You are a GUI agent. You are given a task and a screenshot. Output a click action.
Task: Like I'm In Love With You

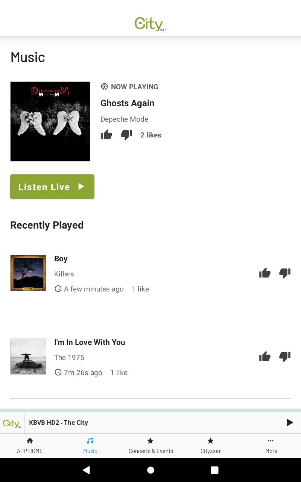pos(265,356)
